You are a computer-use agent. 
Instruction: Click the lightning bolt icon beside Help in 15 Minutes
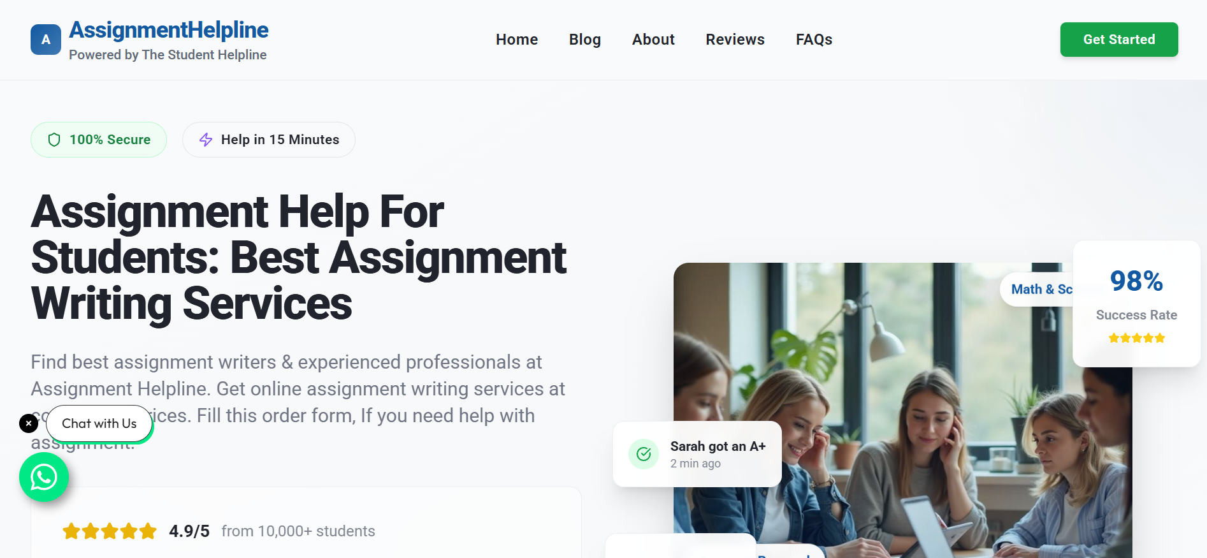[206, 140]
